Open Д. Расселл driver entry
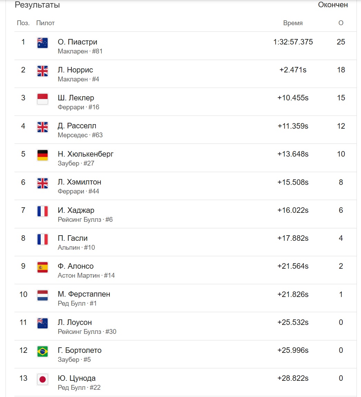 click(185, 130)
